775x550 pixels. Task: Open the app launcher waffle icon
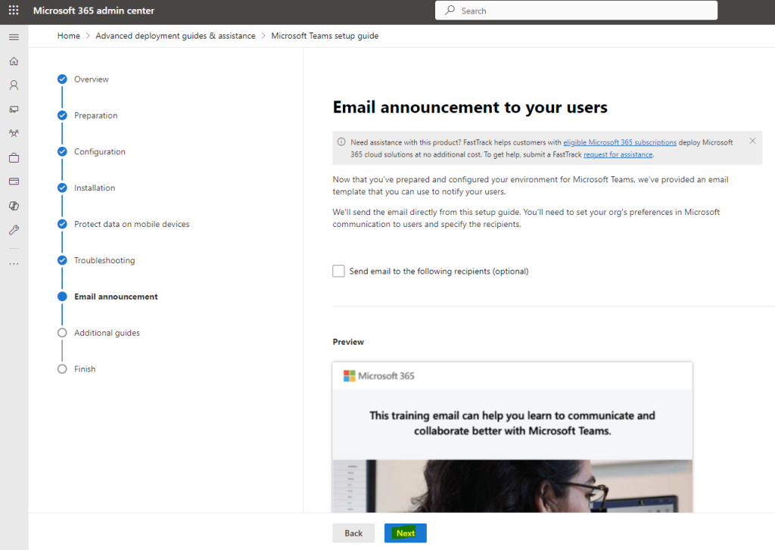(14, 11)
